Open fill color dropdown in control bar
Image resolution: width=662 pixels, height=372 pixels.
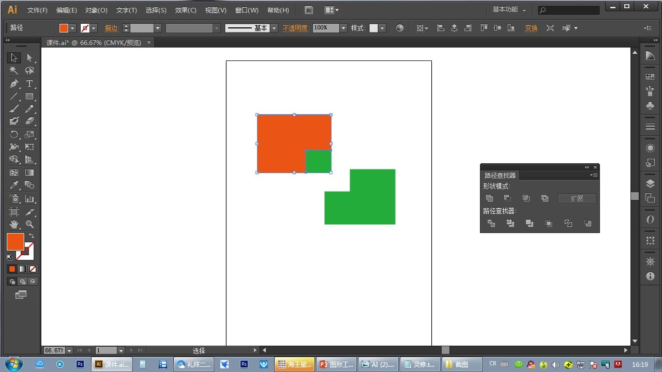tap(72, 28)
